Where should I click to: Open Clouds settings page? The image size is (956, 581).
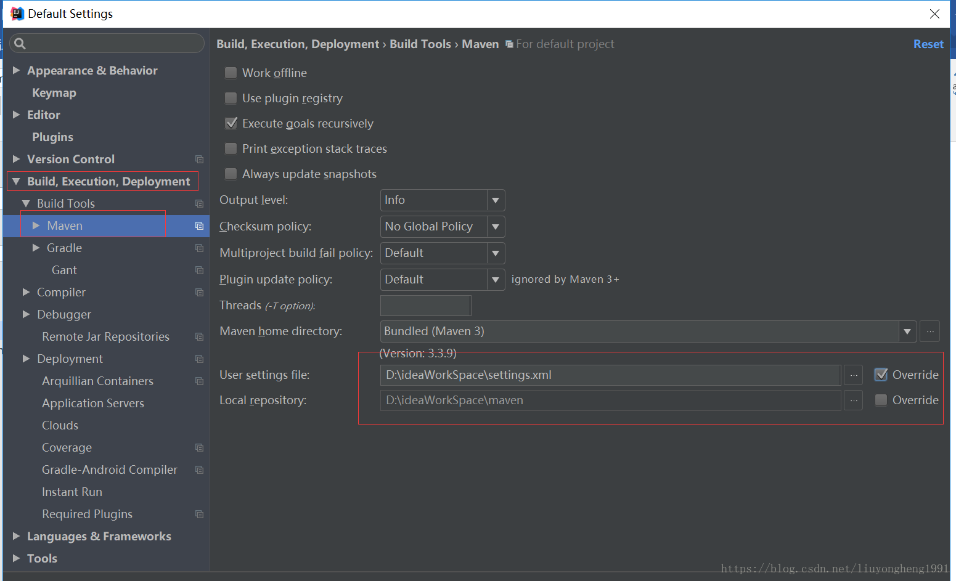coord(60,425)
